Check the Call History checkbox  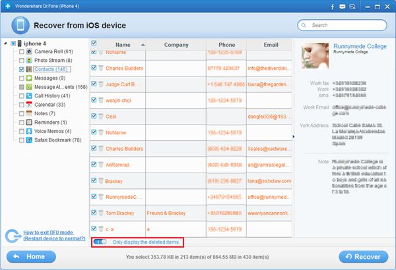pos(22,95)
